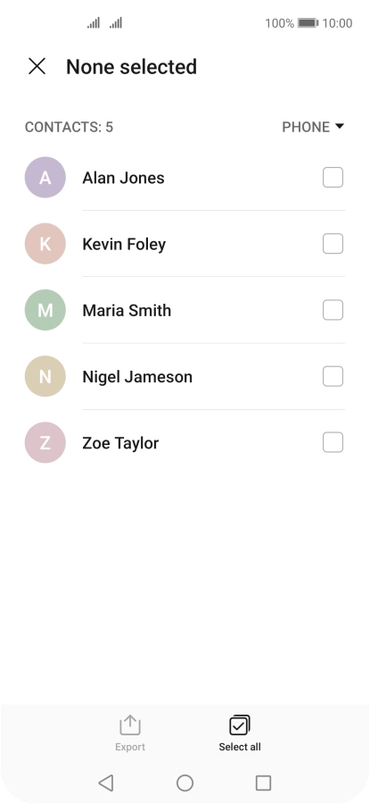
Task: Check the box for Kevin Foley
Action: pos(333,244)
